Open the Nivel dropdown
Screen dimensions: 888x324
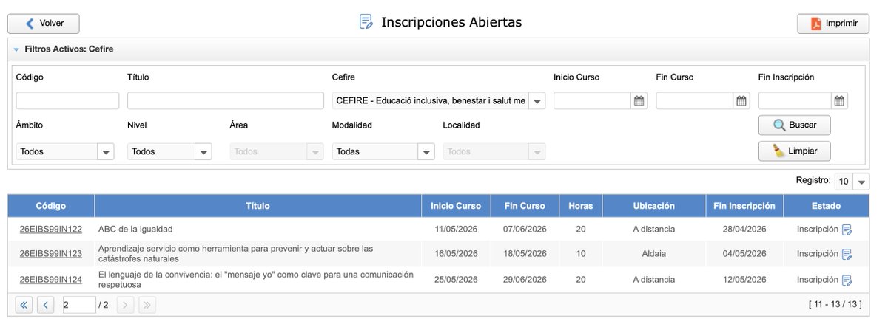point(203,151)
